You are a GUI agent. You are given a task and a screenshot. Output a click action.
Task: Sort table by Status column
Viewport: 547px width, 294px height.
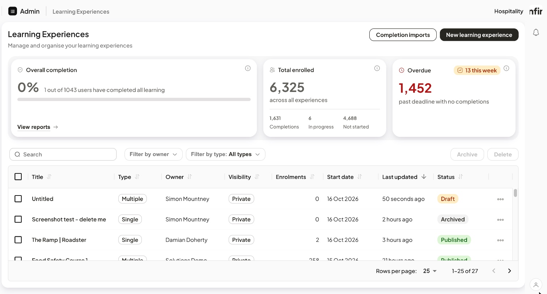[461, 177]
